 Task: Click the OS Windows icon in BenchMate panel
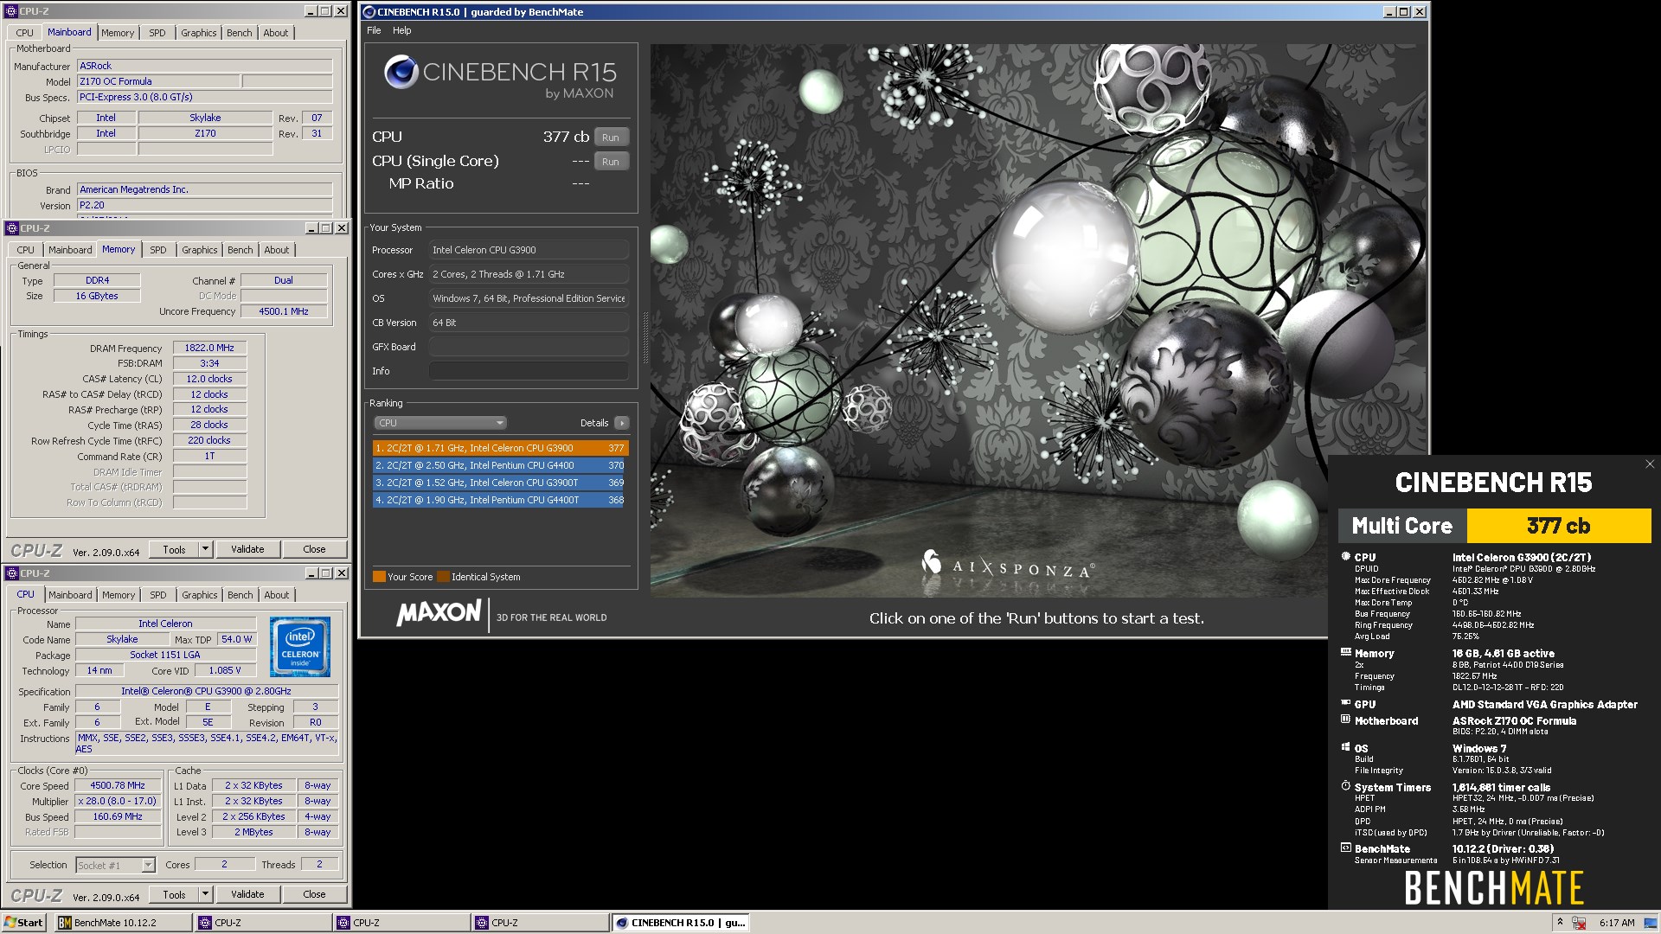[1345, 747]
